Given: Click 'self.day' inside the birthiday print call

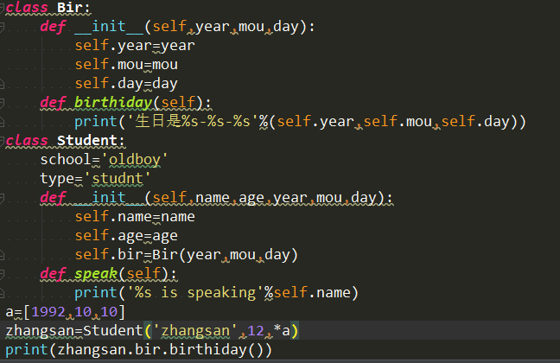Looking at the screenshot, I should (x=475, y=122).
